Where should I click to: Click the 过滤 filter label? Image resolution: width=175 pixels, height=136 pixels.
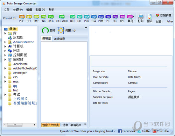[x=159, y=21]
